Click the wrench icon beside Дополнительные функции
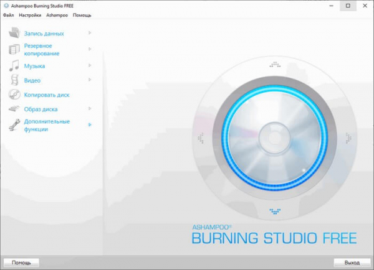The height and width of the screenshot is (270, 374). click(14, 125)
